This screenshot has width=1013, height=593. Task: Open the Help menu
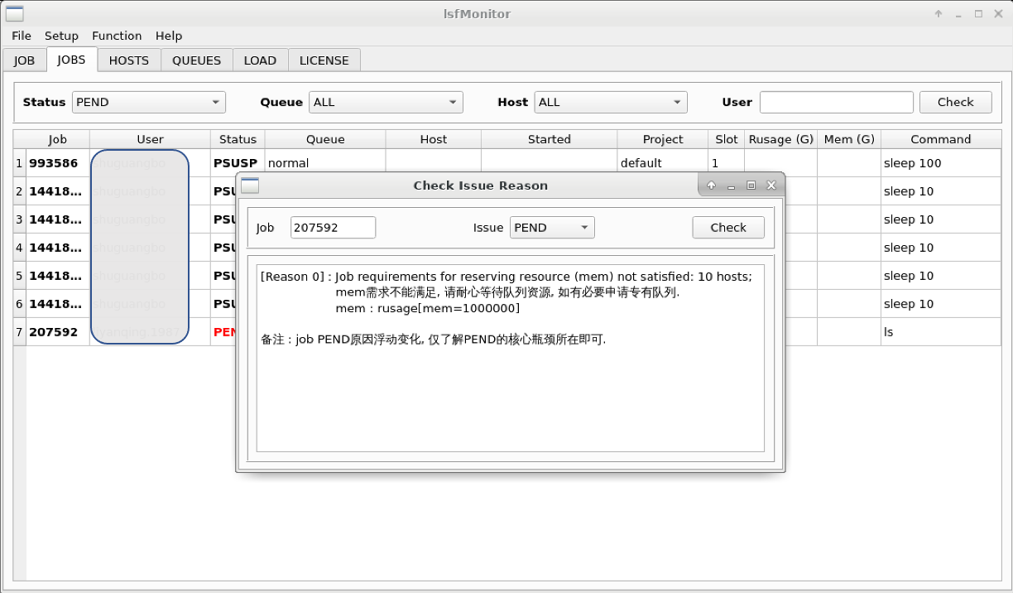click(x=169, y=36)
